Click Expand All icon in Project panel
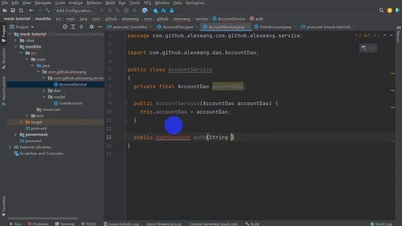The height and width of the screenshot is (226, 402). (73, 27)
